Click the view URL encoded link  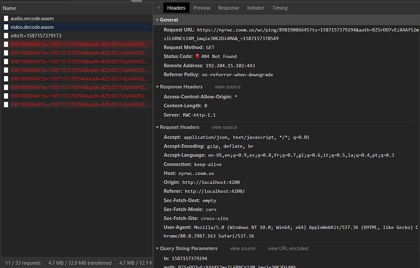point(288,249)
